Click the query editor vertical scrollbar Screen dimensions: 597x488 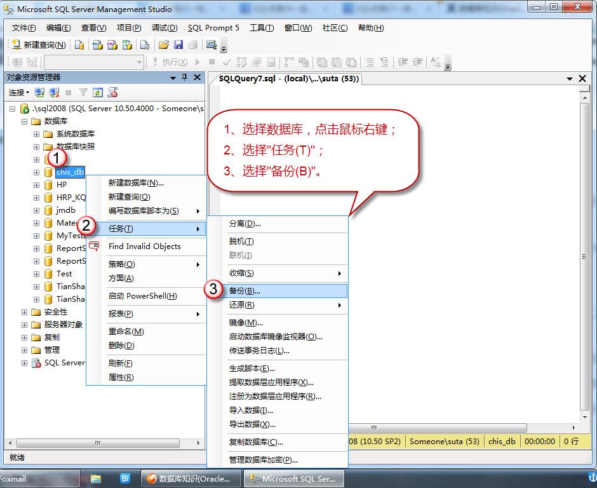(x=585, y=256)
